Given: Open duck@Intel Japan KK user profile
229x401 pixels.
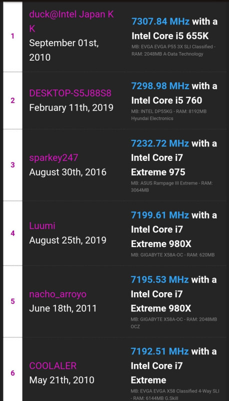Looking at the screenshot, I should 71,22.
